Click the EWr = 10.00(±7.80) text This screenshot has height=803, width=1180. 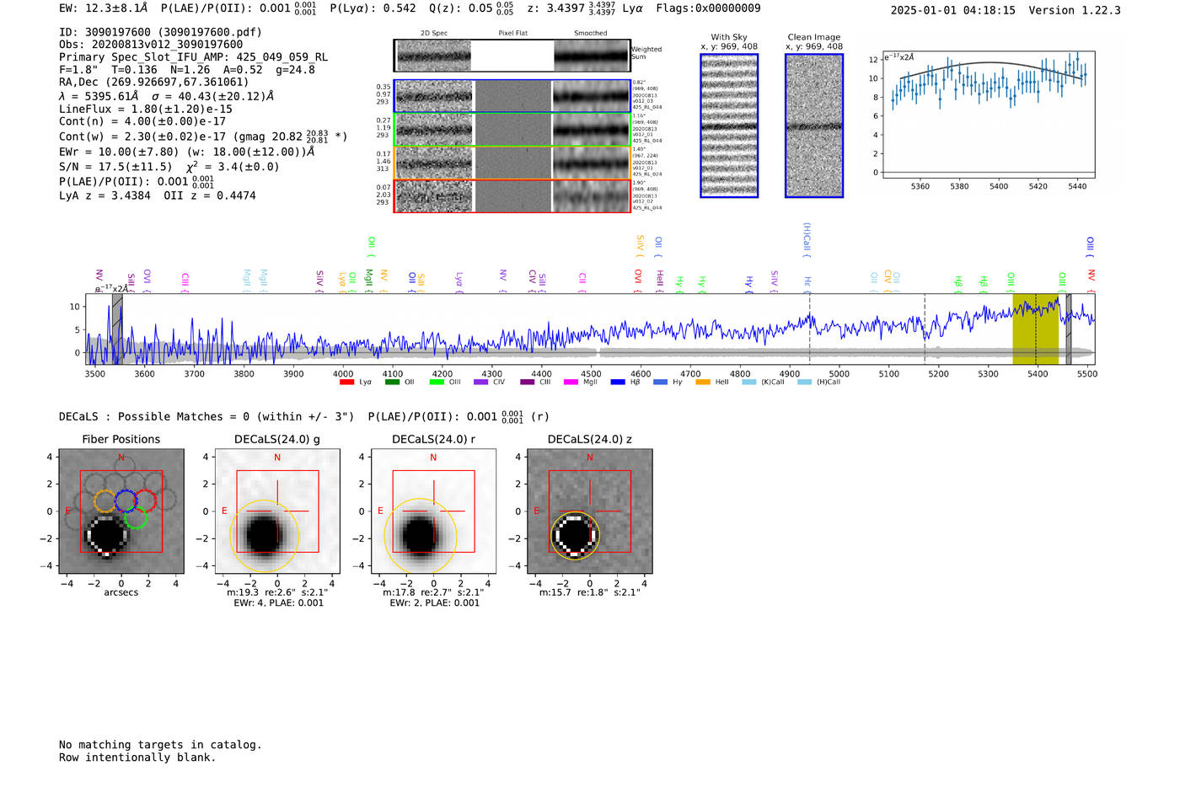[x=119, y=152]
